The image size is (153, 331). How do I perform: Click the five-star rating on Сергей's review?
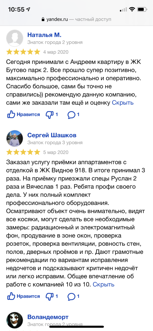tap(23, 152)
